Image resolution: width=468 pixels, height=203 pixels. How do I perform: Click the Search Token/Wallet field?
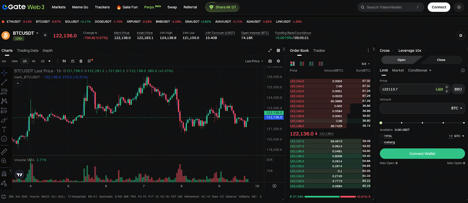click(390, 7)
